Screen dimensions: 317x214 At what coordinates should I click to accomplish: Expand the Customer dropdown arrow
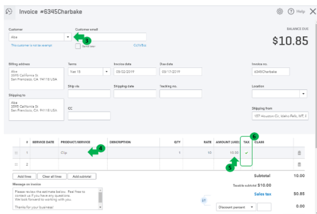coord(68,37)
